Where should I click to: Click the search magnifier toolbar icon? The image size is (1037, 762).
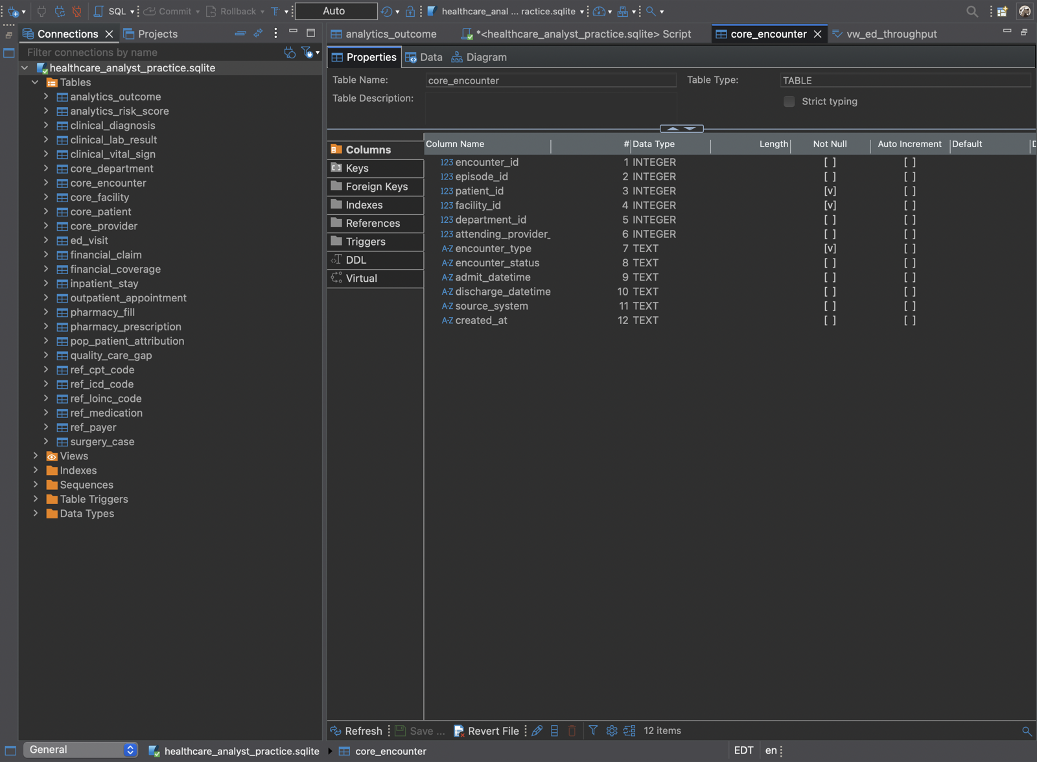click(x=651, y=12)
